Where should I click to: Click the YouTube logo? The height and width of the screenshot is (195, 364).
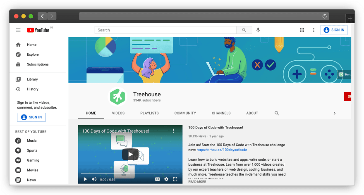(x=38, y=30)
